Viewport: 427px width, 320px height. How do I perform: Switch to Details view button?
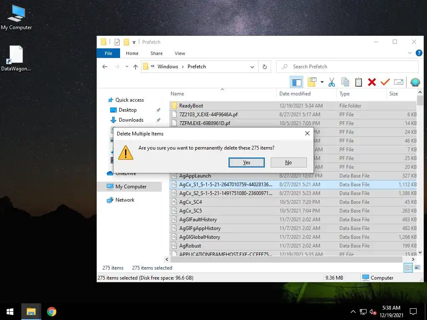(x=408, y=268)
